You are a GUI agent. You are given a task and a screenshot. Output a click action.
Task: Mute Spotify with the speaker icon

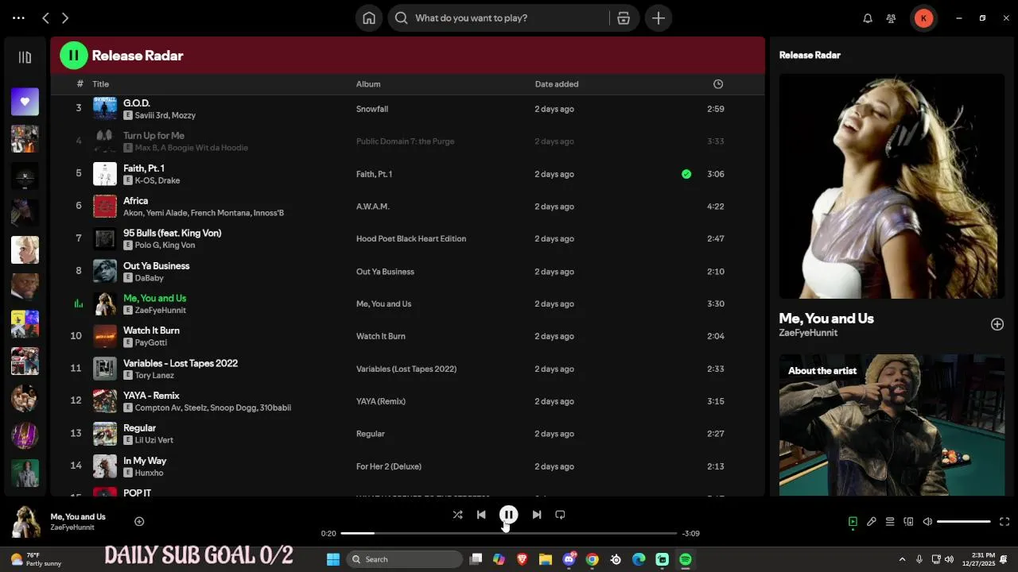[927, 522]
